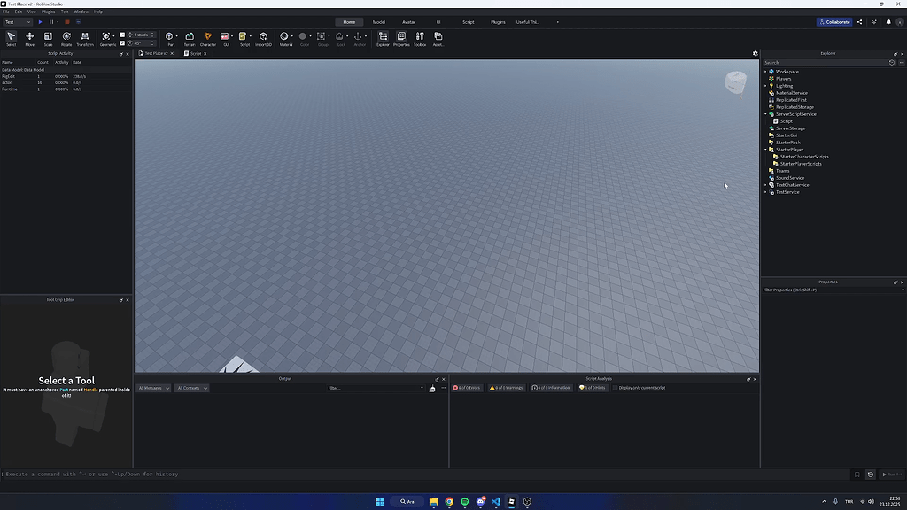Screen dimensions: 907x510
Task: Expand the Workspace tree node
Action: (766, 72)
